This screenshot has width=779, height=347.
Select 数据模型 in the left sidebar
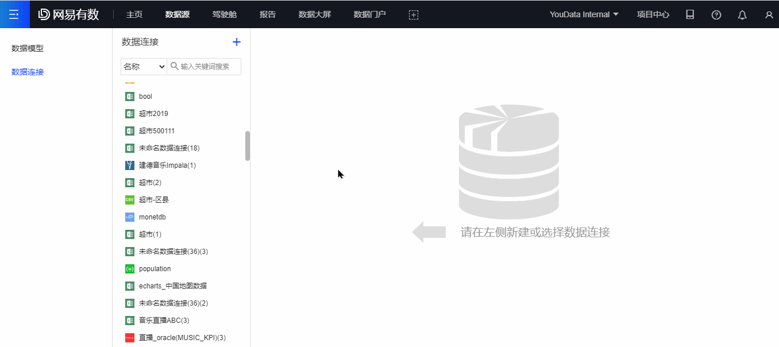coord(28,48)
